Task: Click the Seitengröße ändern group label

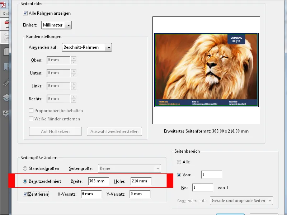Action: coord(39,158)
